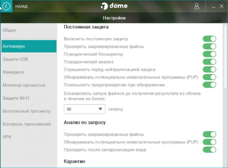Switch to 'Монитор процессов' section
The height and width of the screenshot is (168, 228).
click(x=24, y=85)
